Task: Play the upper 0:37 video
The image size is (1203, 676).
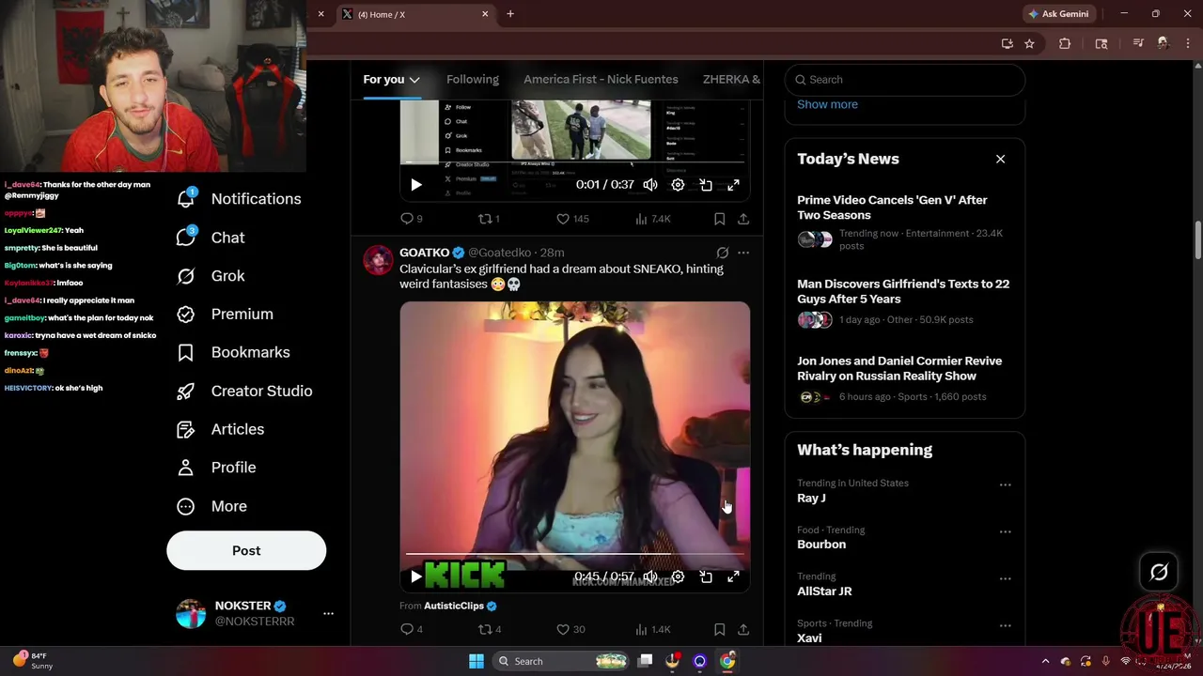Action: click(416, 185)
